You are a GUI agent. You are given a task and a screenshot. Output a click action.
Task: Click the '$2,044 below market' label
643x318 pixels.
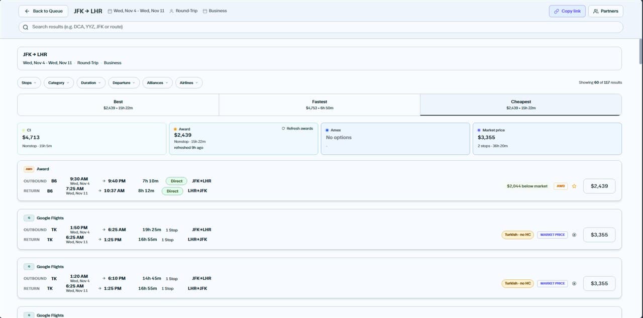[527, 186]
